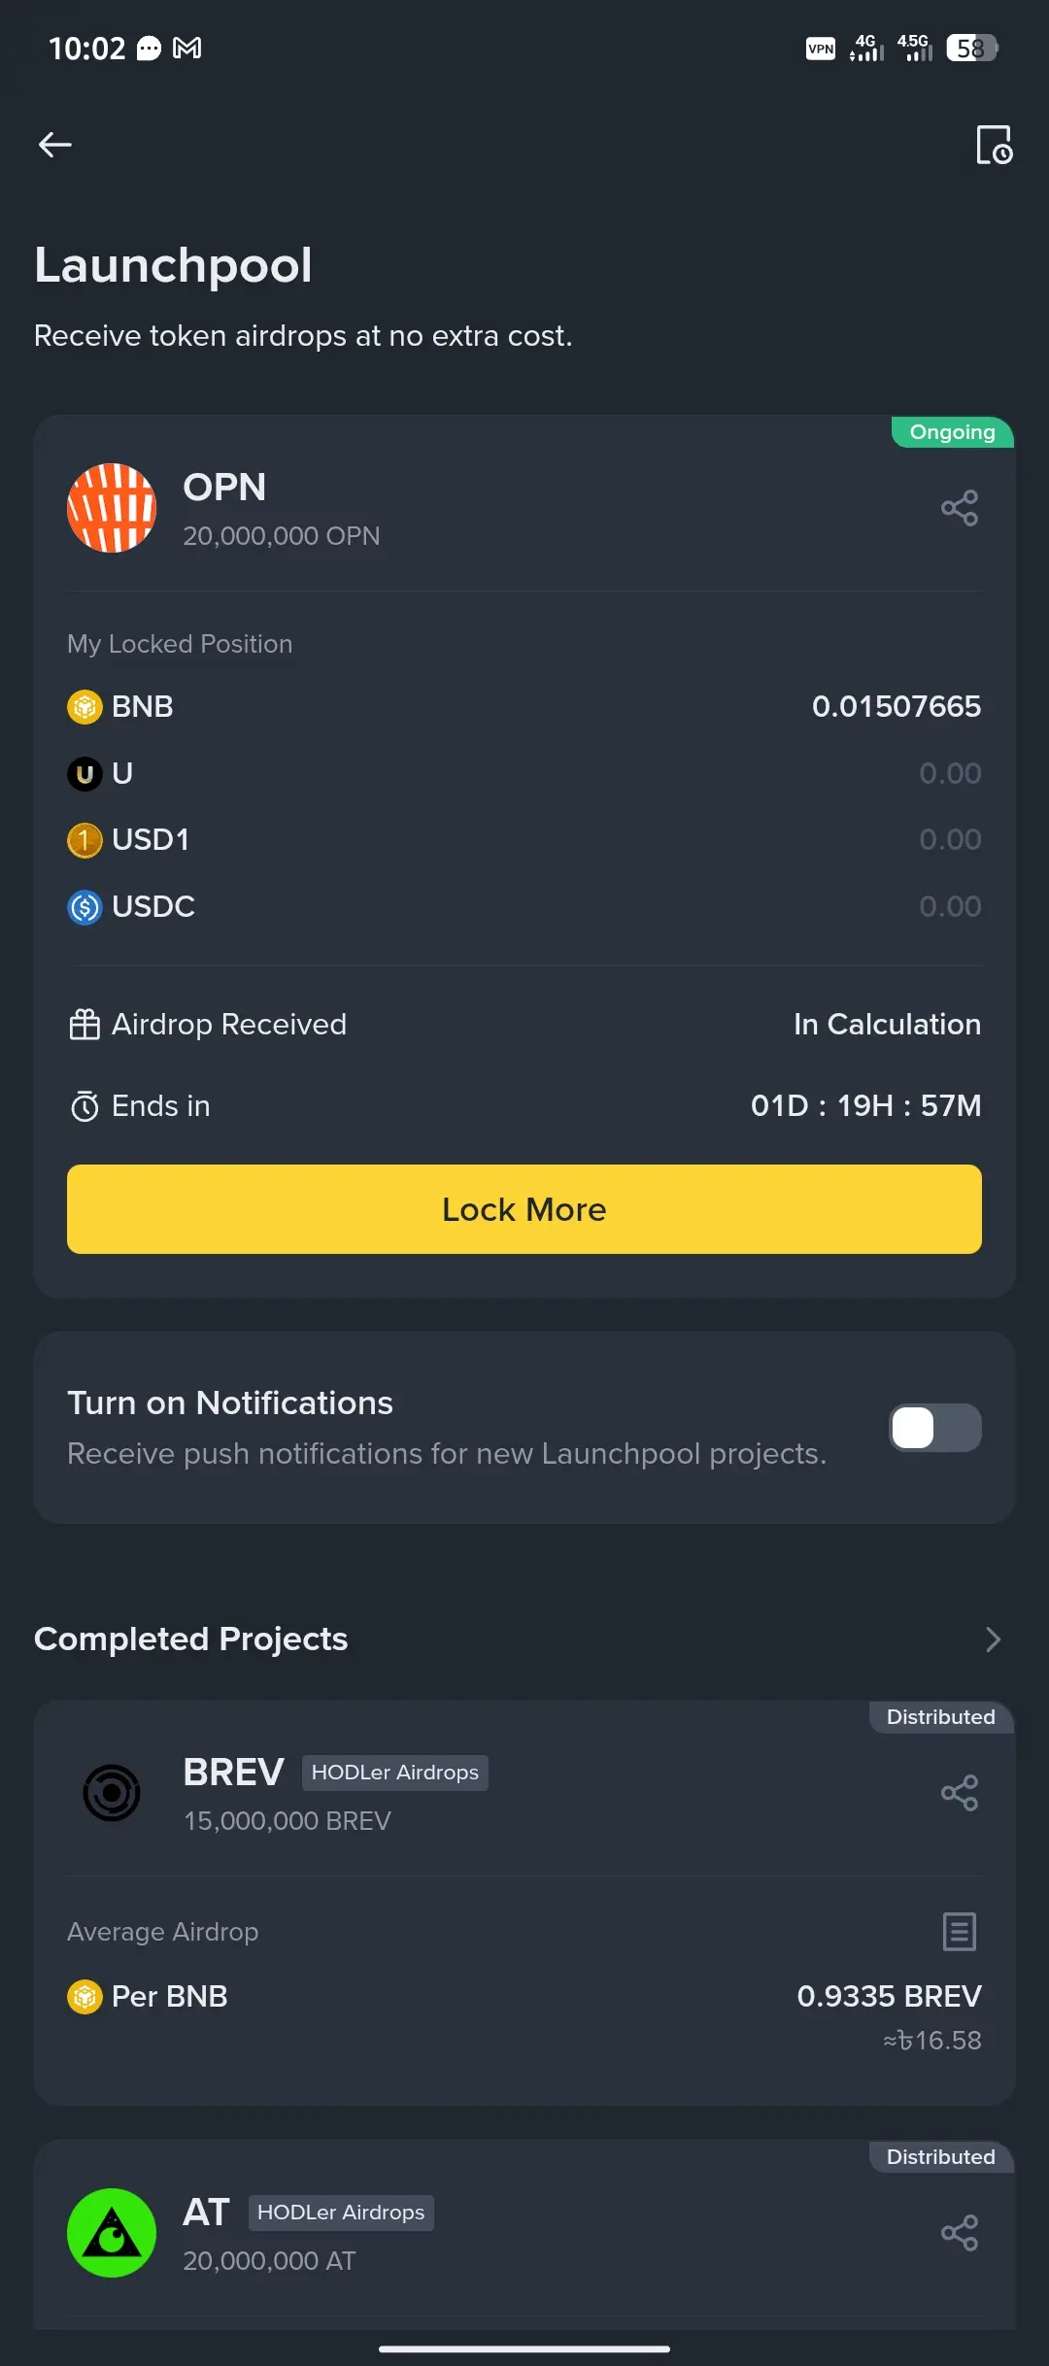Tap the back arrow
This screenshot has width=1049, height=2366.
[55, 145]
